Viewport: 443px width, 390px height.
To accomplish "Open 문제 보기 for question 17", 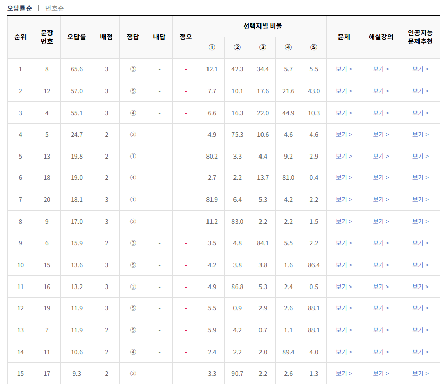I will click(344, 374).
